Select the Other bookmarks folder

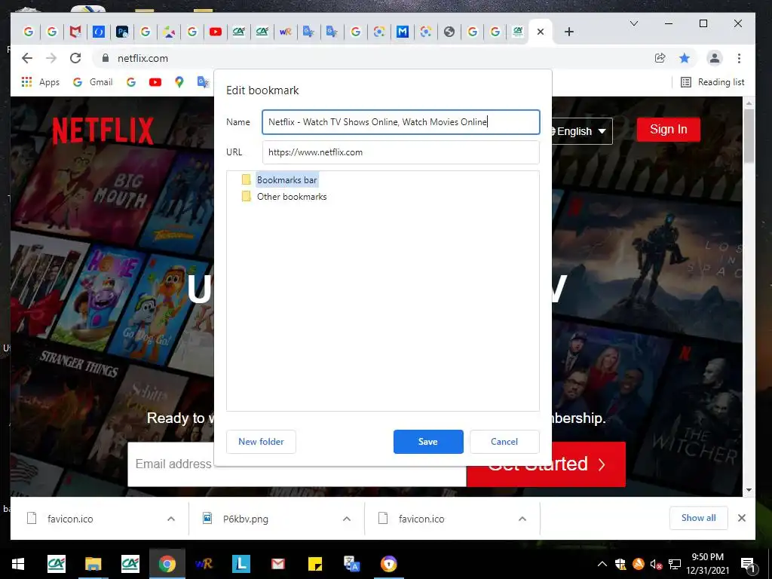(x=284, y=197)
